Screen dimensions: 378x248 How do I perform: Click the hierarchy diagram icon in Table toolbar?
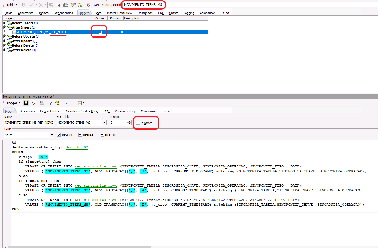coord(80,5)
